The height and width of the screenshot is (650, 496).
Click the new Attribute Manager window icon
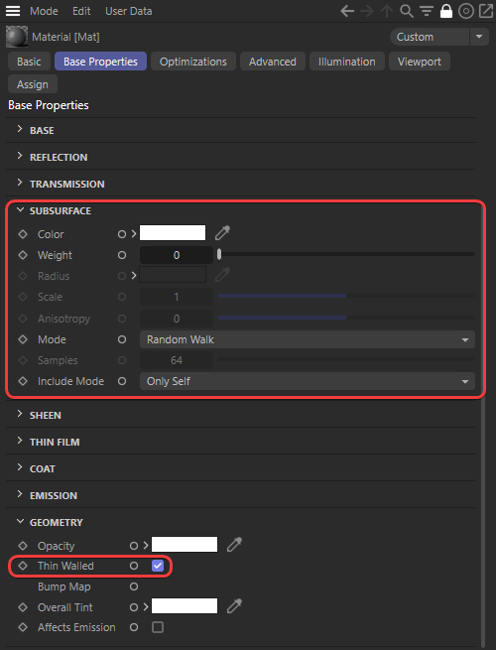tap(486, 11)
